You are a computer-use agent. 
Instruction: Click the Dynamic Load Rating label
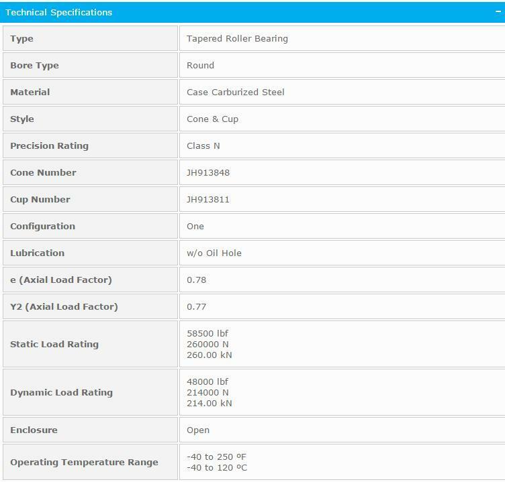pyautogui.click(x=61, y=393)
